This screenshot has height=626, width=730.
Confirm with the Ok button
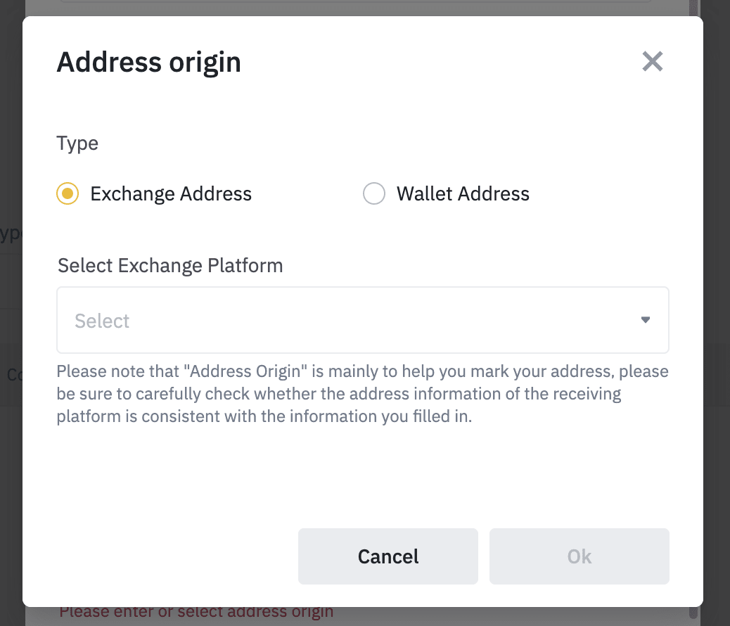tap(579, 556)
